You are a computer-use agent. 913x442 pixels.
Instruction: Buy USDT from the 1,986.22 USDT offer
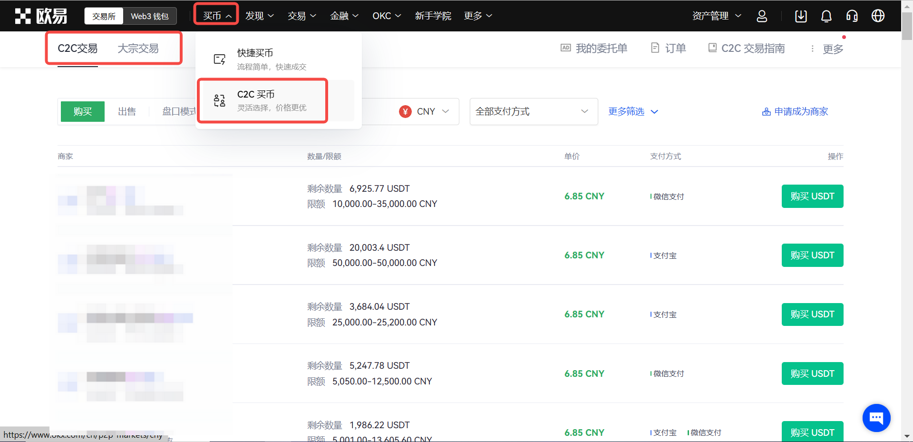[812, 432]
